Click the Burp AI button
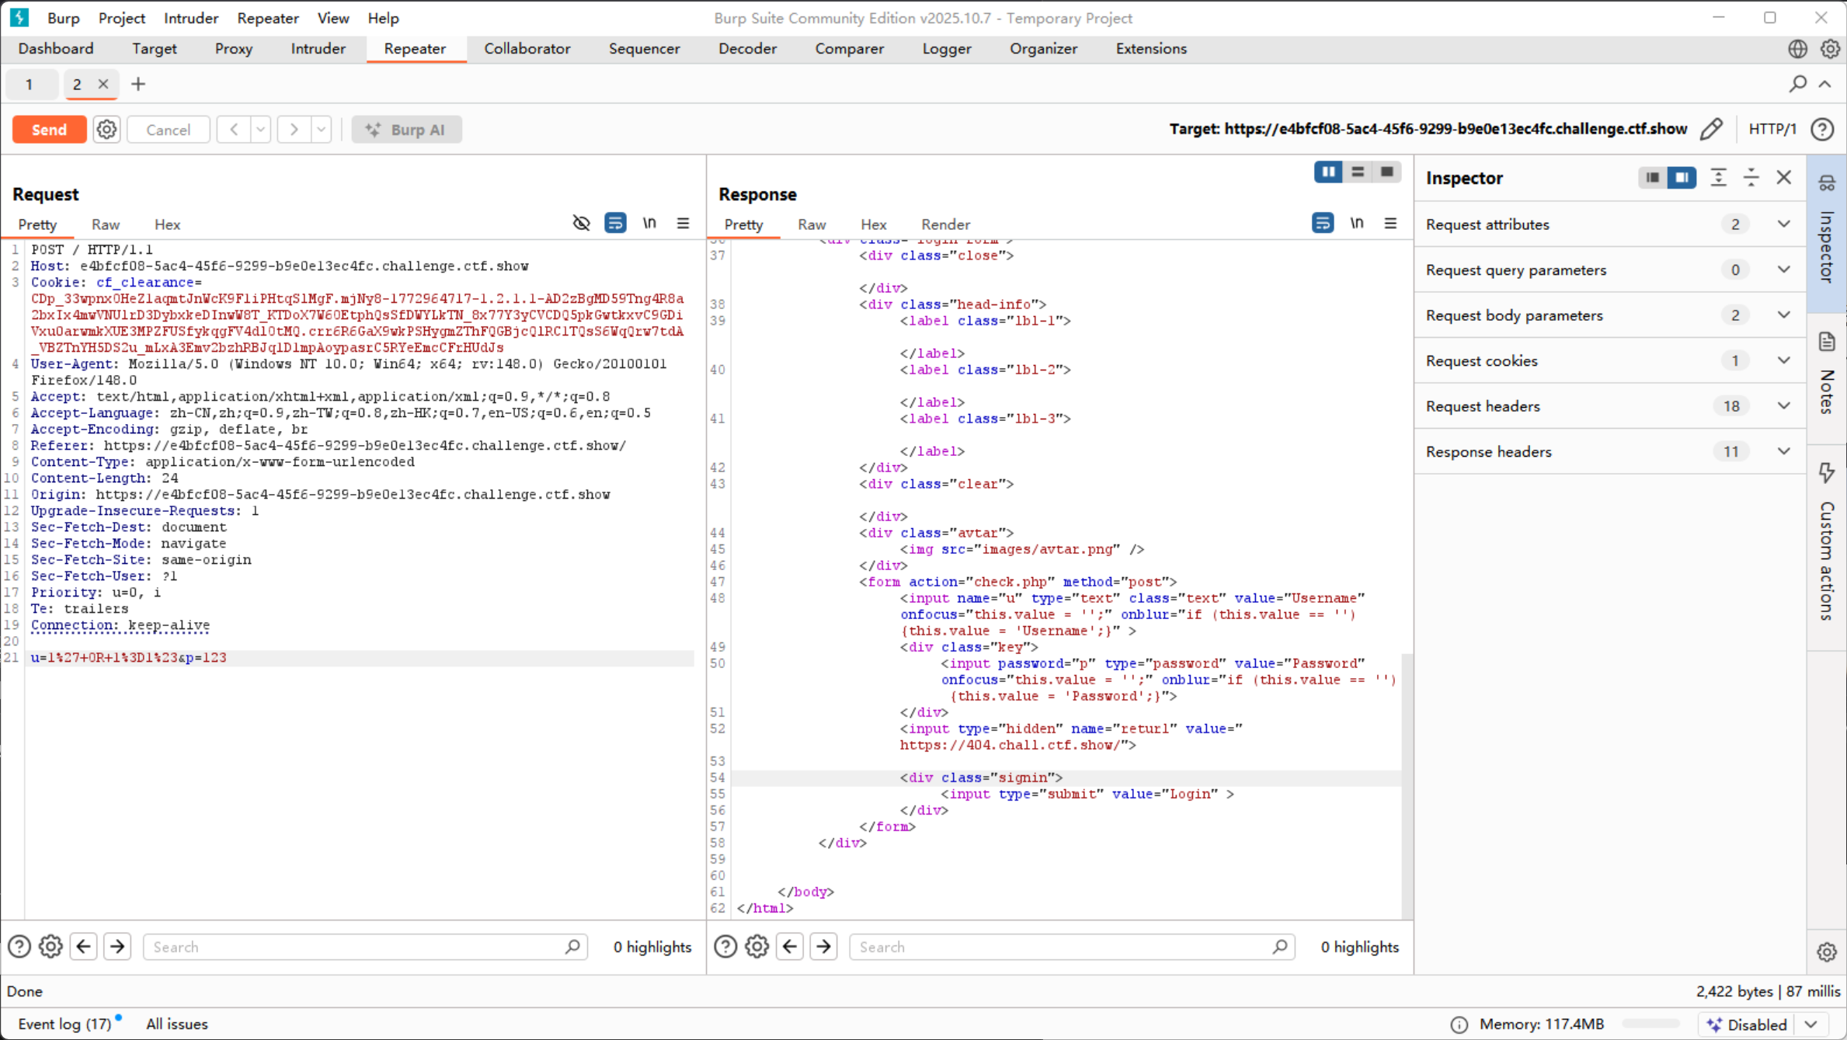 click(x=406, y=130)
